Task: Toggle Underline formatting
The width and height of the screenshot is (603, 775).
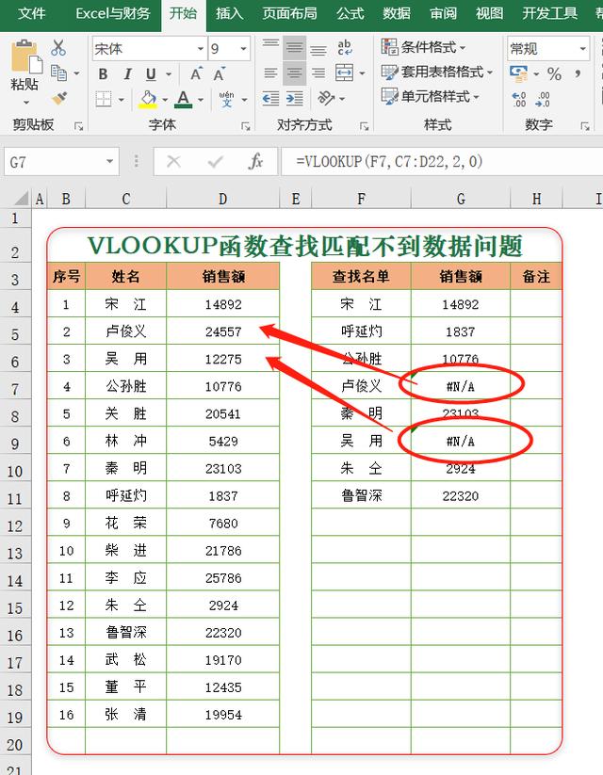Action: point(151,74)
